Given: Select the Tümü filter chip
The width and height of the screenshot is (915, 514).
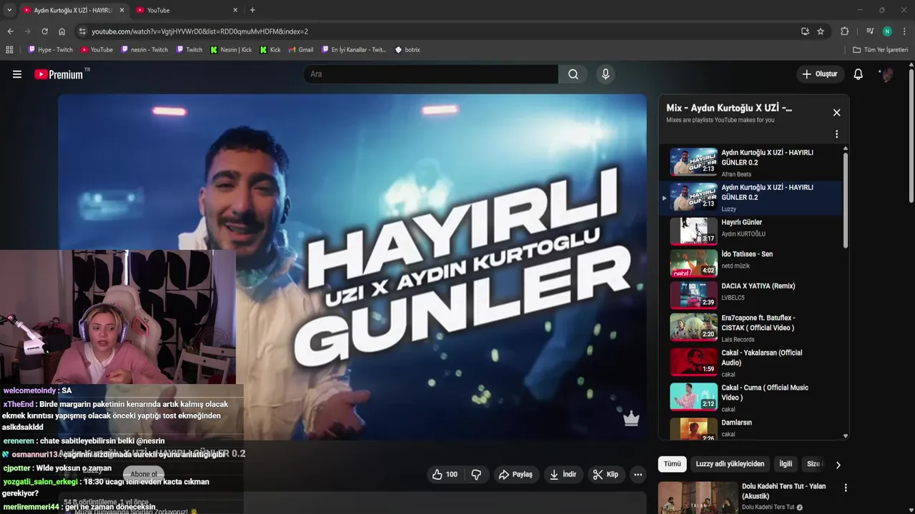Looking at the screenshot, I should coord(672,464).
